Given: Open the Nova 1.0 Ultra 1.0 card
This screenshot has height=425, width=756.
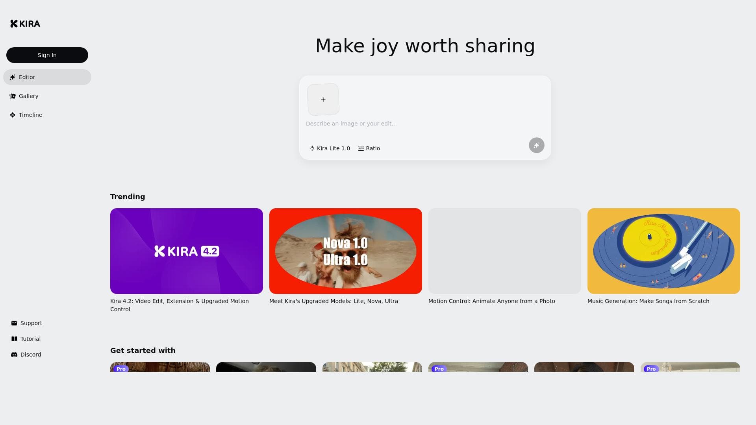Looking at the screenshot, I should point(346,251).
